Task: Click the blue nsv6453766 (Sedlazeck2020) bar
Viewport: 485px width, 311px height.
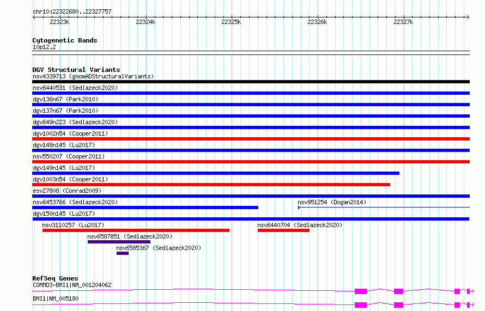Action: [x=145, y=208]
